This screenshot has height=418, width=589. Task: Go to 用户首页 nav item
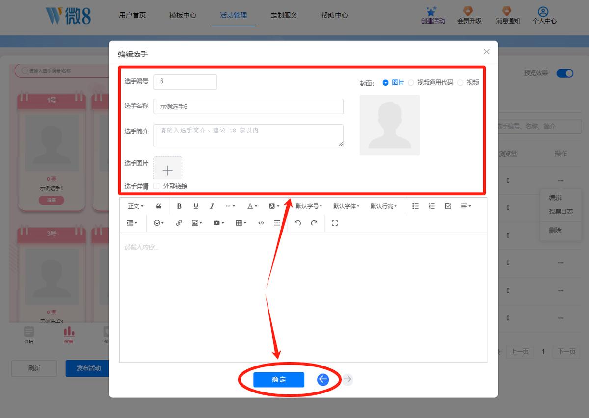pyautogui.click(x=133, y=15)
